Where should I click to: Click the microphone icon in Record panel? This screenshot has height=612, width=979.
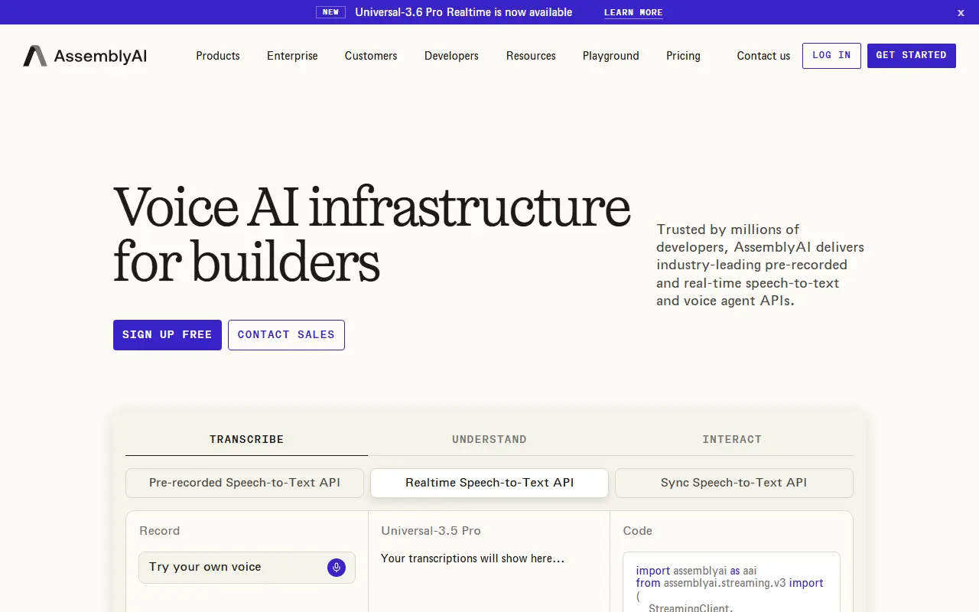point(337,568)
